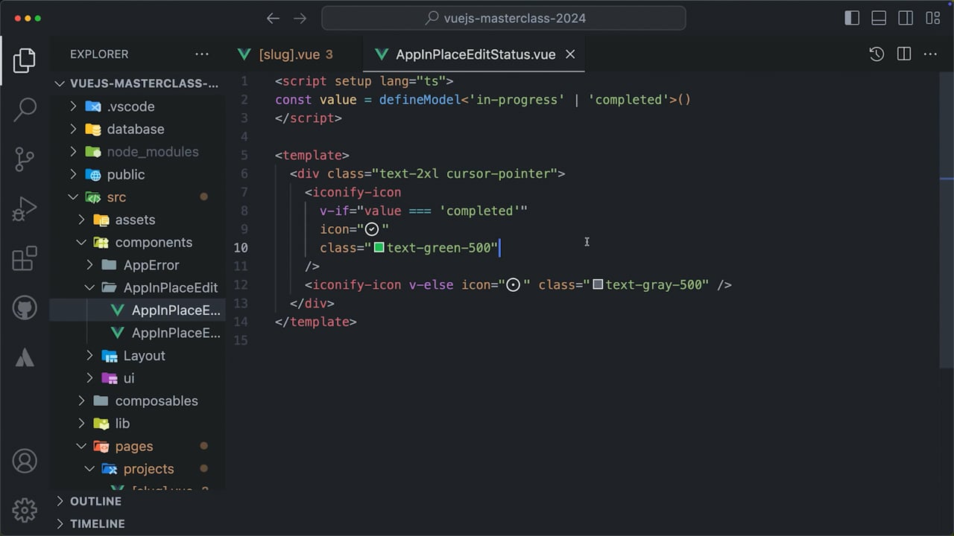Image resolution: width=954 pixels, height=536 pixels.
Task: Expand the assets folder
Action: (x=138, y=220)
